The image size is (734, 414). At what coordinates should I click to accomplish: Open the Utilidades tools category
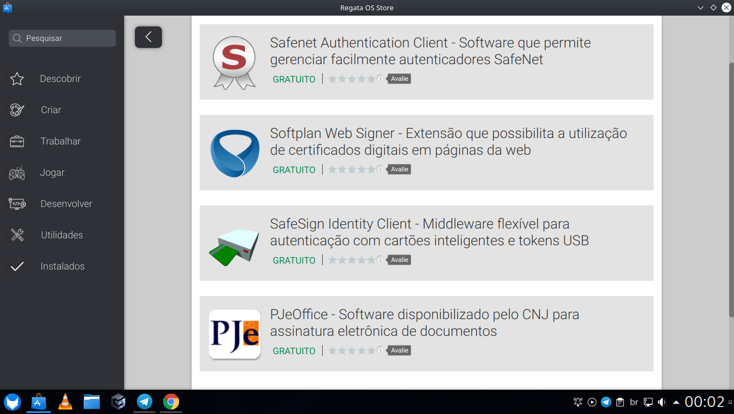click(61, 234)
